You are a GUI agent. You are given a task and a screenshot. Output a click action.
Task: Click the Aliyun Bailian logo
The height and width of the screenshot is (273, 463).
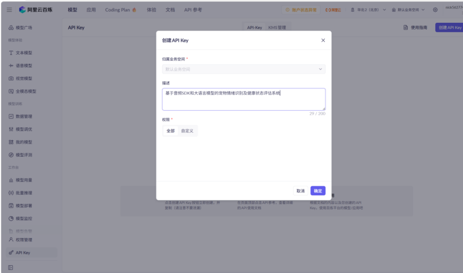point(36,9)
